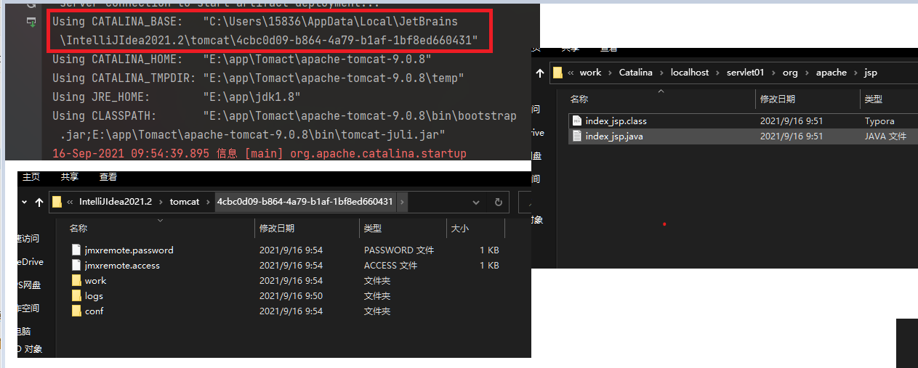Click the up arrow in jsp Explorer window
The image size is (918, 368).
(x=539, y=73)
